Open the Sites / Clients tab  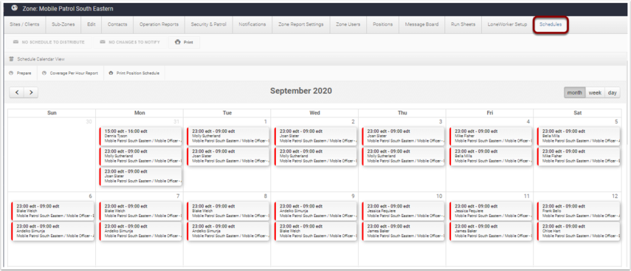coord(24,24)
